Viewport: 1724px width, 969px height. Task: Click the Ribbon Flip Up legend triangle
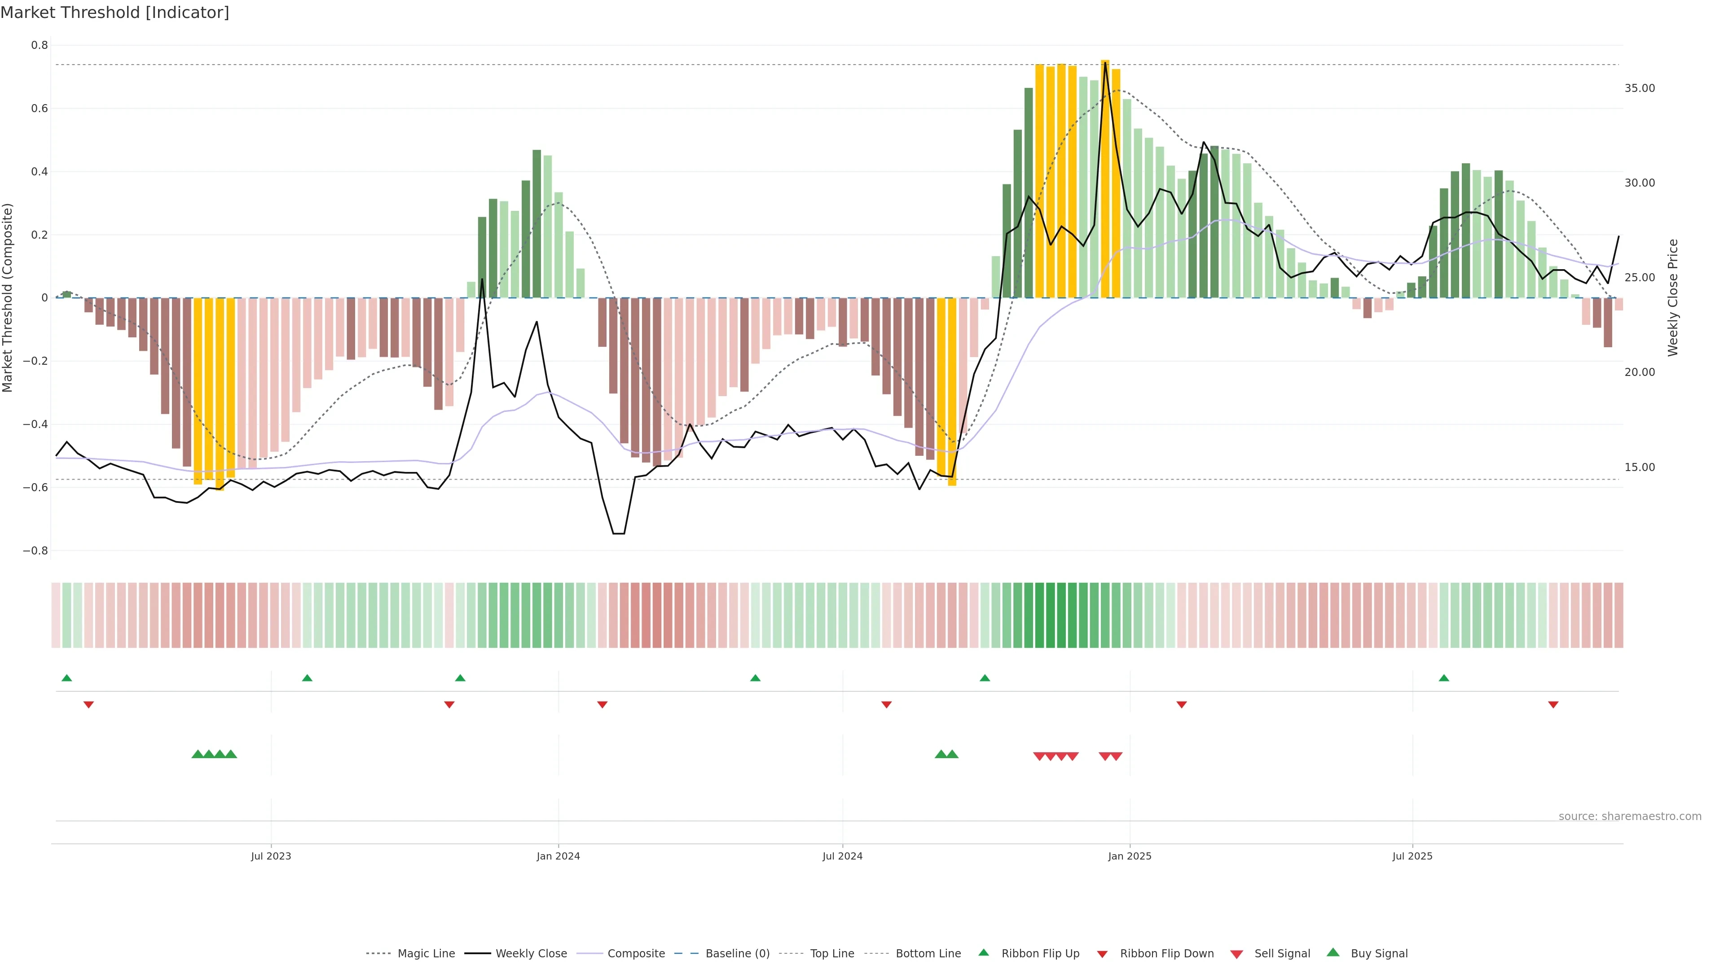coord(983,952)
